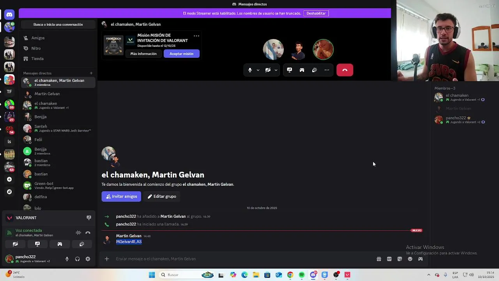
Task: Click Deshabilitar streamer mode button
Action: (x=316, y=13)
